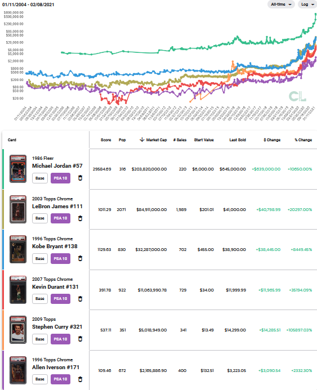
Task: Remove LeBron James #111 via trash icon
Action: click(x=80, y=218)
